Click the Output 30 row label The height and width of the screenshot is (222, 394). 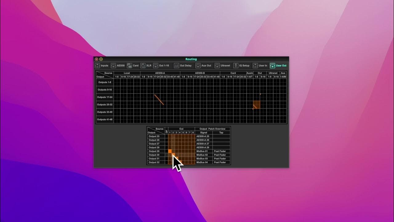point(156,155)
